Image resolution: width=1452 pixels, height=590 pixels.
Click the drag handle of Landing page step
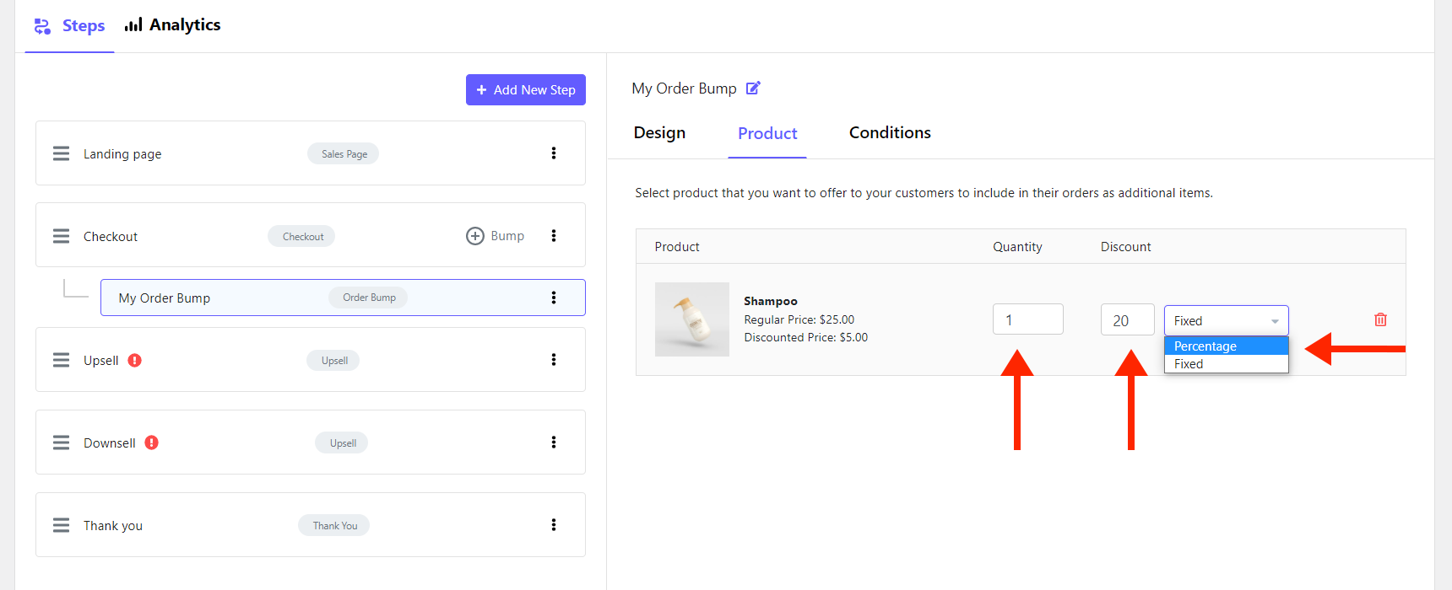point(61,153)
